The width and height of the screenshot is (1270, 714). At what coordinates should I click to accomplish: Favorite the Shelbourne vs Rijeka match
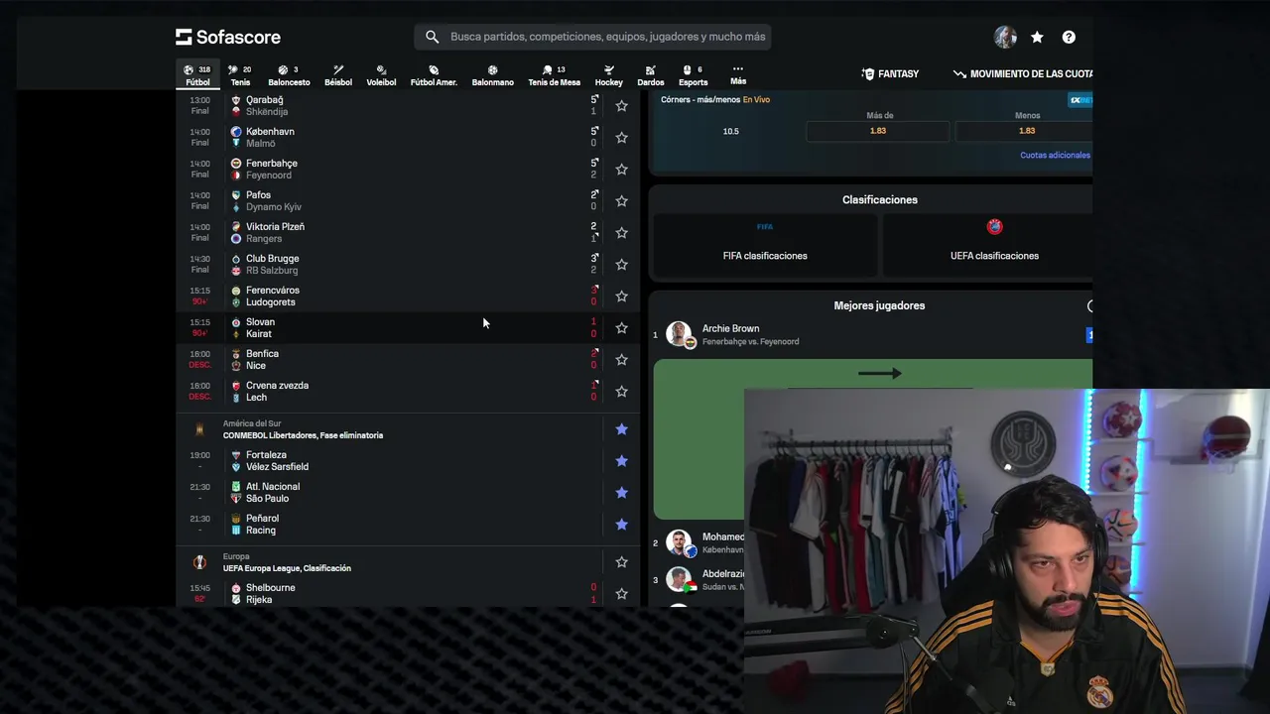(x=621, y=593)
